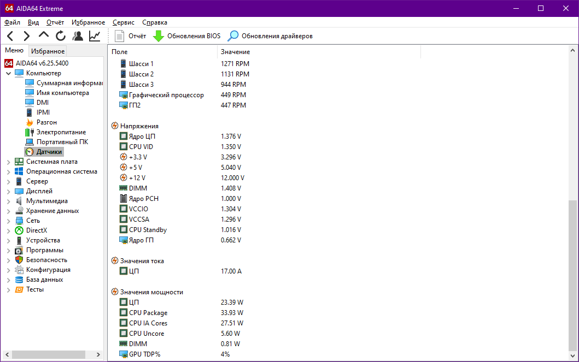Open Суммарная информация tree item

pos(64,83)
